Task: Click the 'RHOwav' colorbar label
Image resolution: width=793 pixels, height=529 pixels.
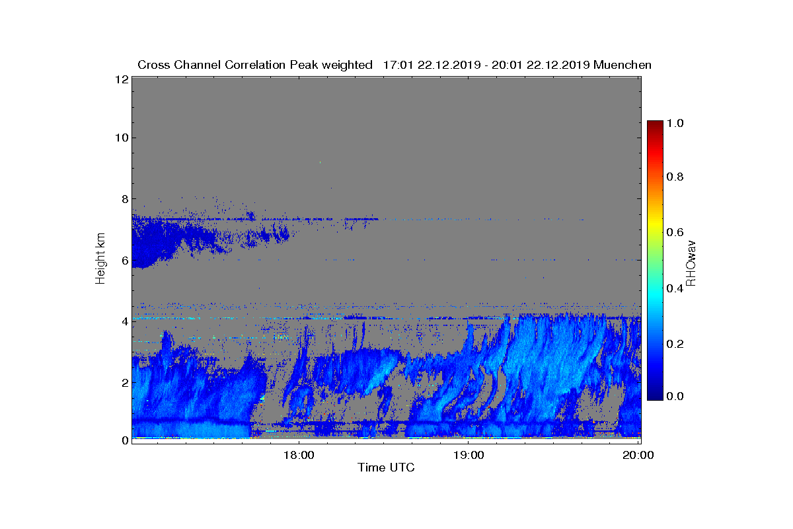Action: (x=691, y=263)
